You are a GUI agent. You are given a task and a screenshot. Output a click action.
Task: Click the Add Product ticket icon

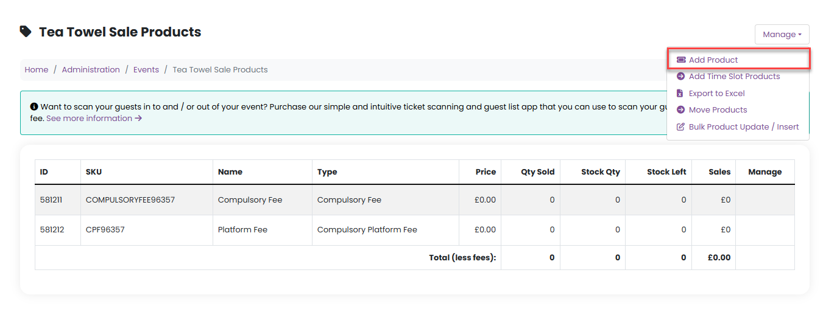pos(681,60)
